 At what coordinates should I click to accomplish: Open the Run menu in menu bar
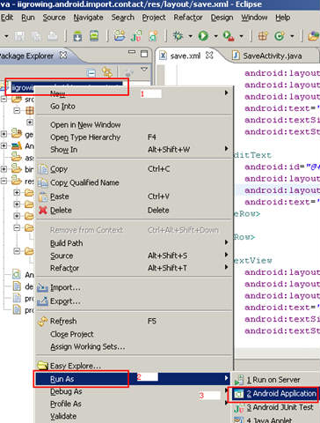(x=28, y=18)
